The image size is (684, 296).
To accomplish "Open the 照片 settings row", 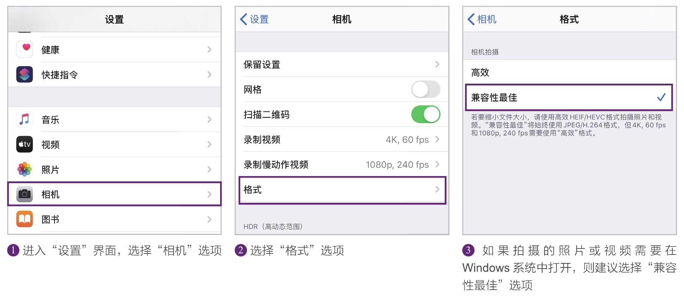I will pyautogui.click(x=114, y=169).
